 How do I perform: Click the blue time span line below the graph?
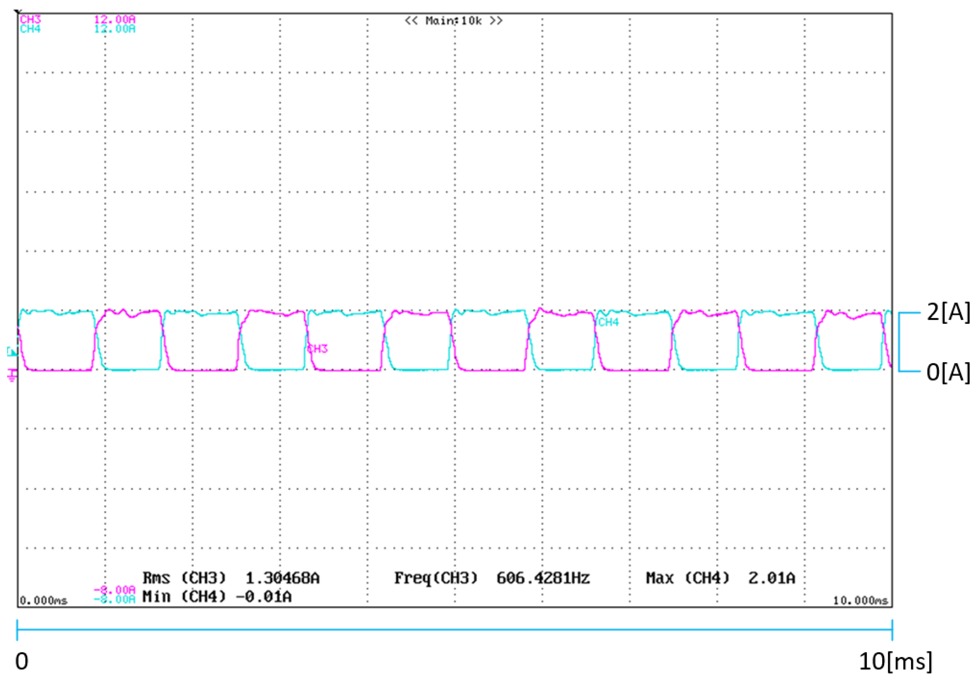[x=454, y=630]
